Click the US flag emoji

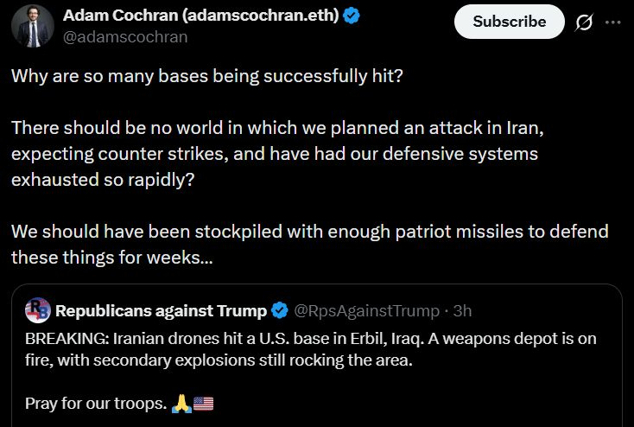[203, 403]
